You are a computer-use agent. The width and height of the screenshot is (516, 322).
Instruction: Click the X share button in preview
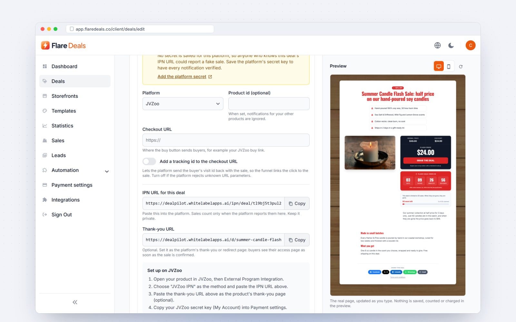click(x=386, y=272)
